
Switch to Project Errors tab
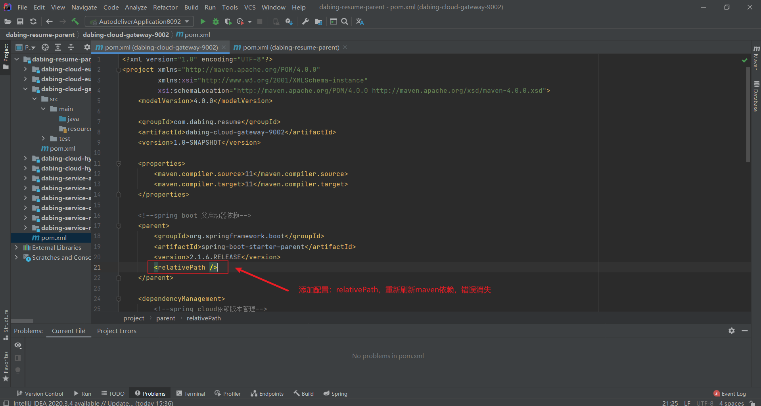pyautogui.click(x=117, y=331)
